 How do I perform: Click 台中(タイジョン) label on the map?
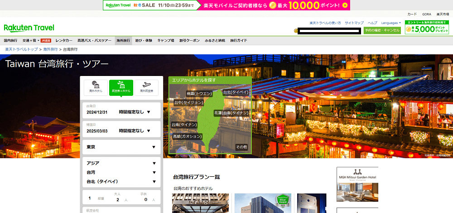(188, 103)
